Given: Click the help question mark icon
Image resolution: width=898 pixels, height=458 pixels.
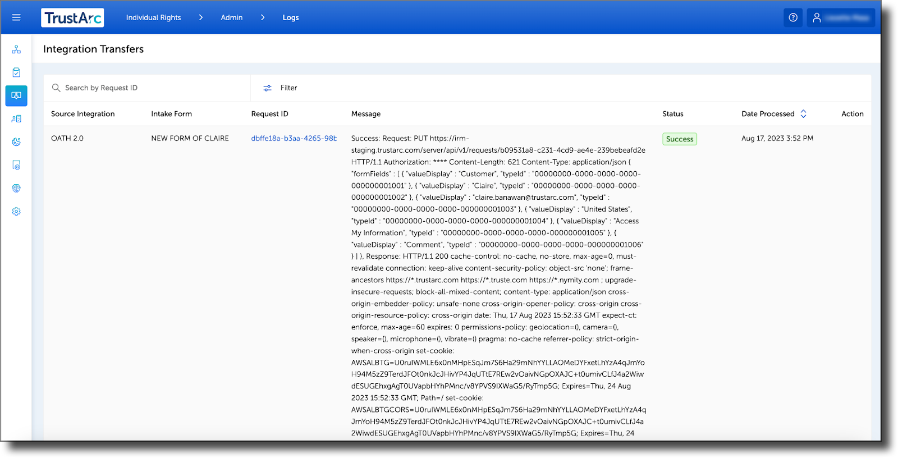Looking at the screenshot, I should [x=793, y=17].
